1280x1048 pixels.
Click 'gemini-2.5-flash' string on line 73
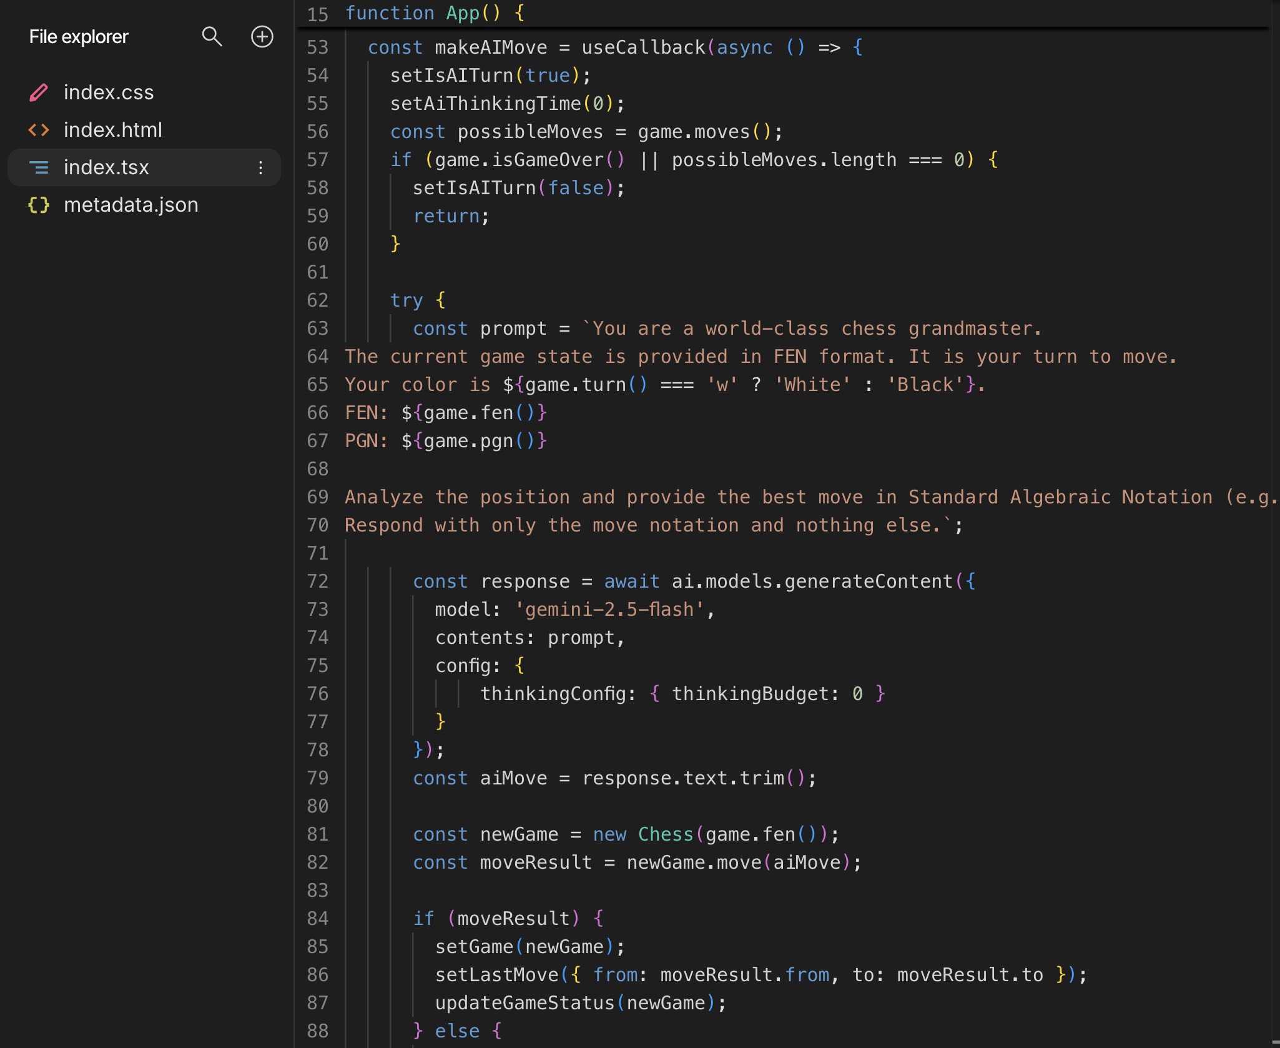point(609,610)
